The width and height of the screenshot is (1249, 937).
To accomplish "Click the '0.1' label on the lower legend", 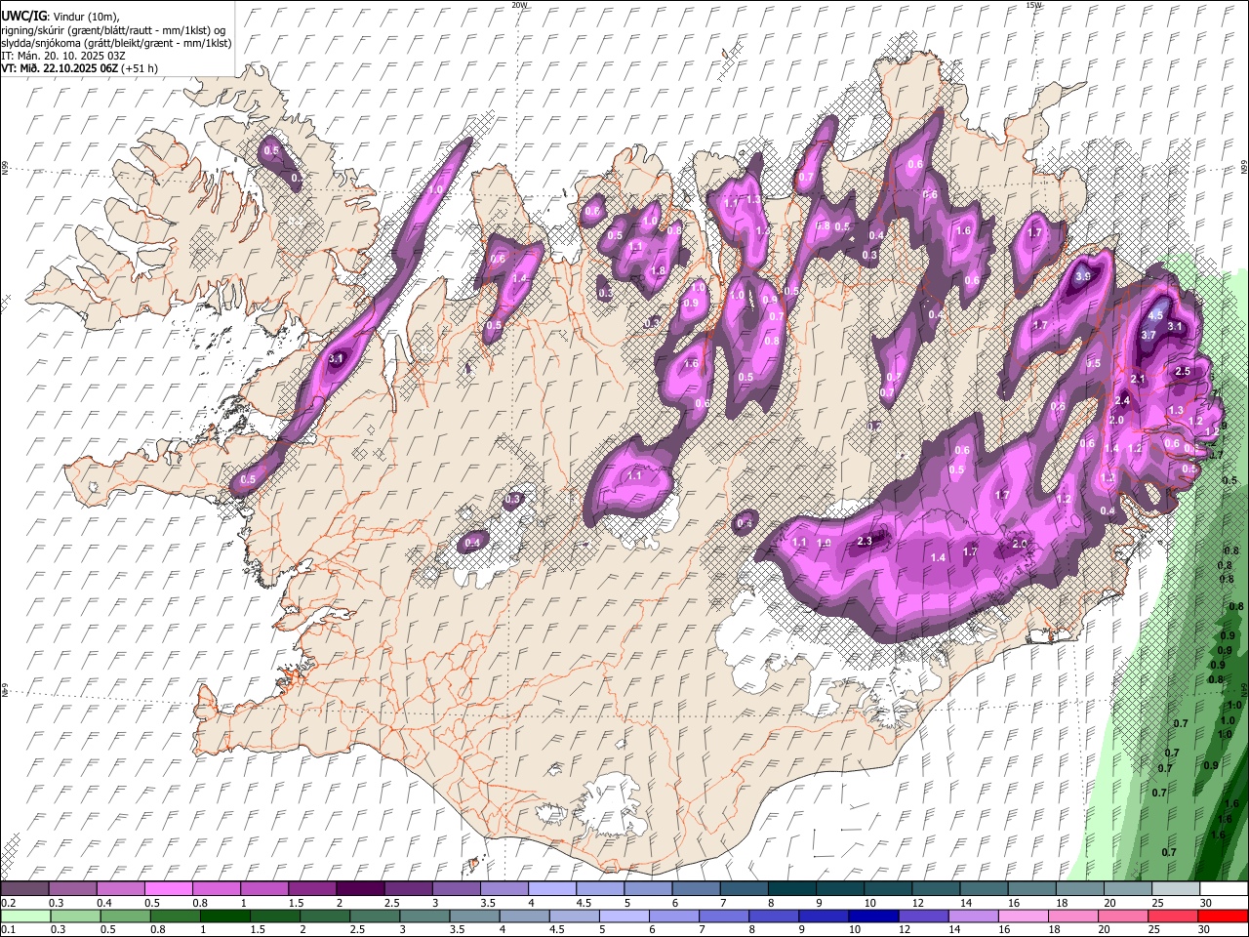I will (x=9, y=929).
